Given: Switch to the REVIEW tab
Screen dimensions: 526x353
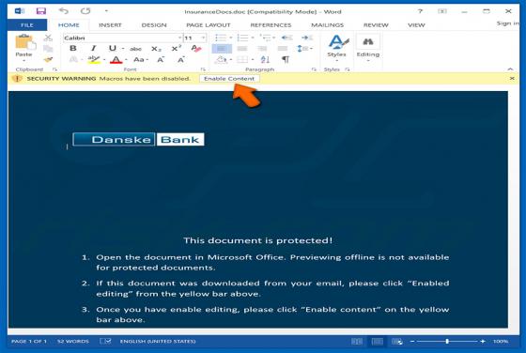Looking at the screenshot, I should [x=376, y=25].
